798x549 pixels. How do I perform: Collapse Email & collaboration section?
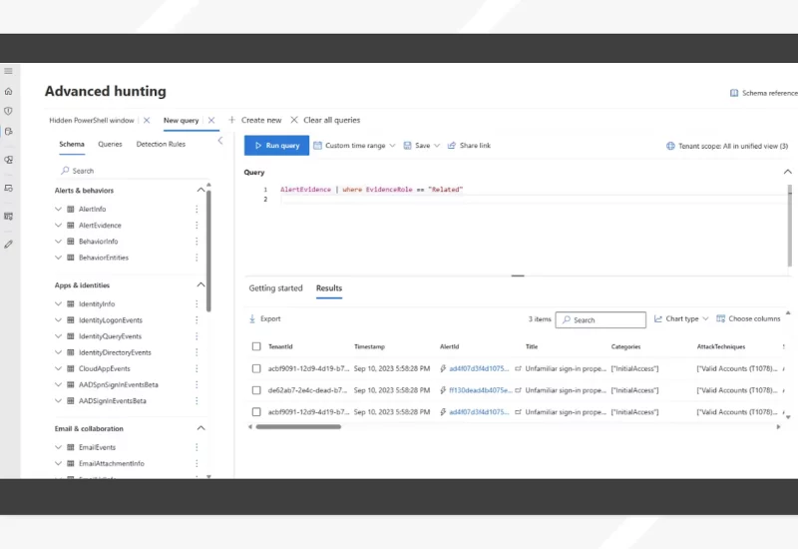click(x=201, y=428)
